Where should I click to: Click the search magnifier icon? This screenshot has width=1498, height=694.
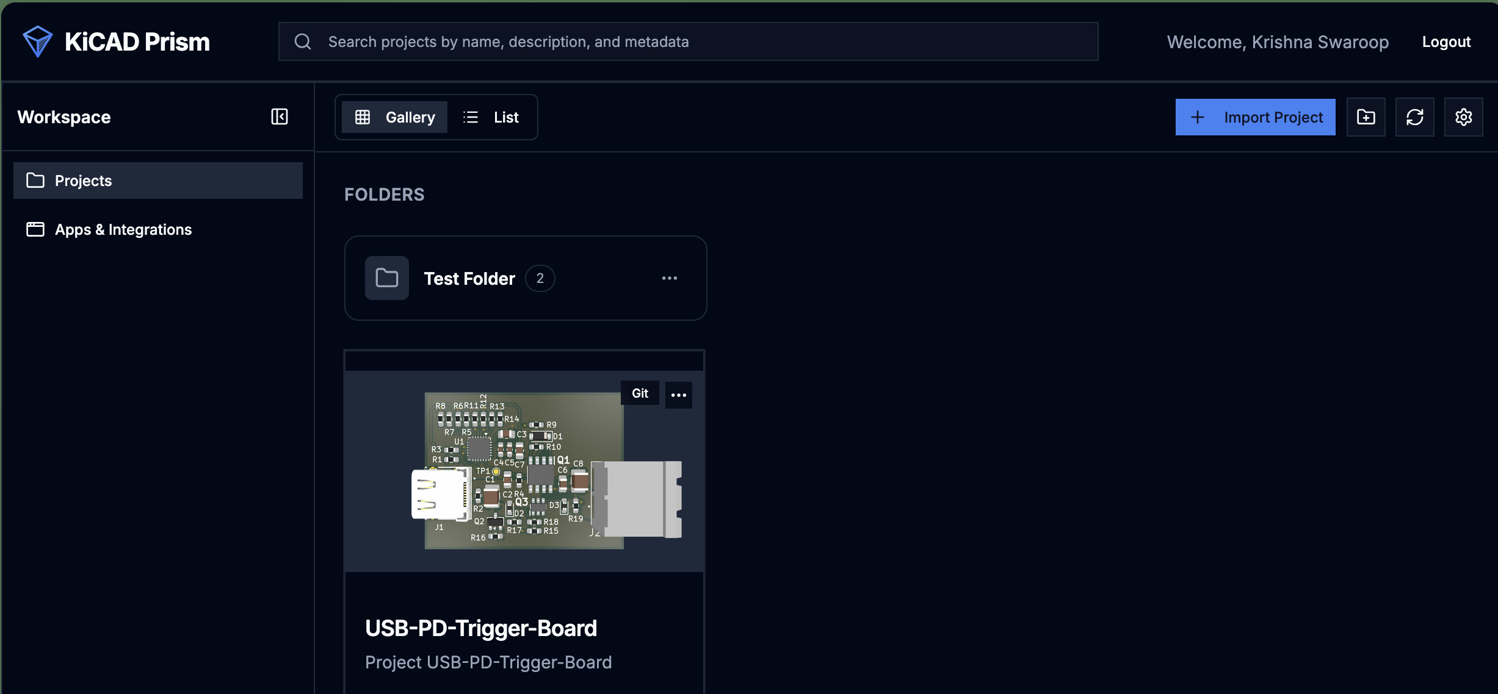pyautogui.click(x=303, y=41)
